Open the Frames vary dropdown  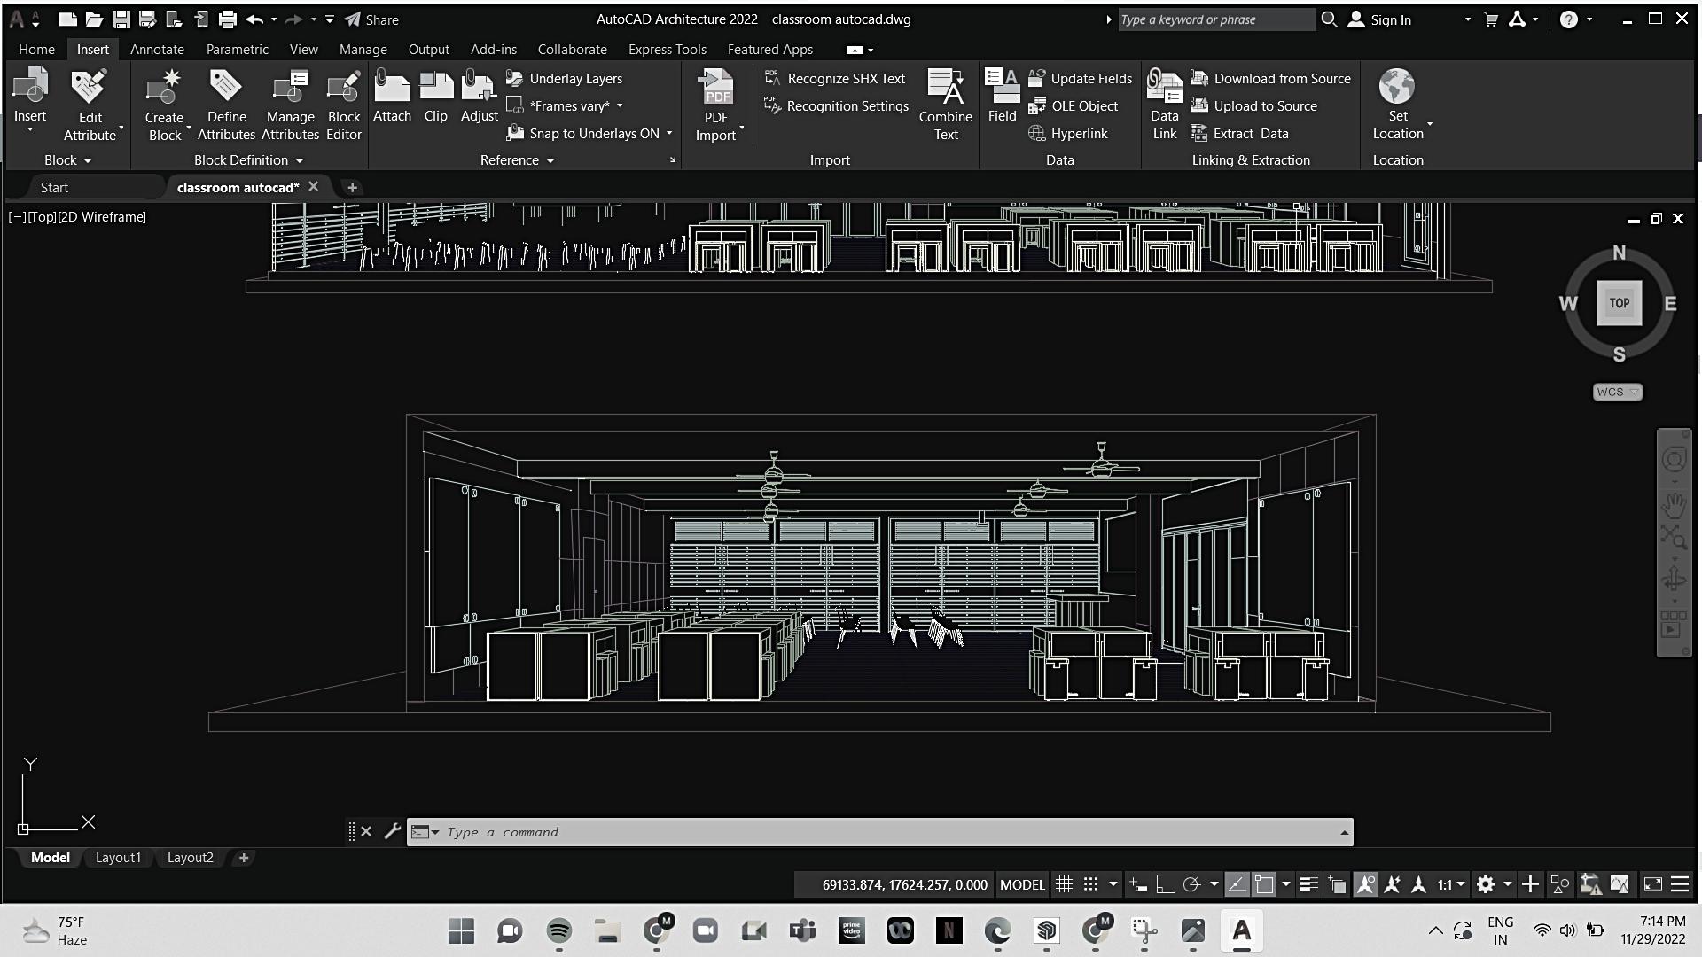pos(620,106)
